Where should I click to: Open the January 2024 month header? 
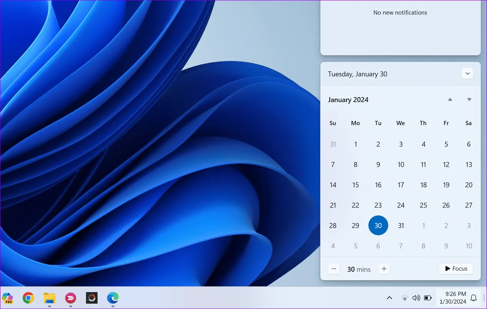coord(348,99)
